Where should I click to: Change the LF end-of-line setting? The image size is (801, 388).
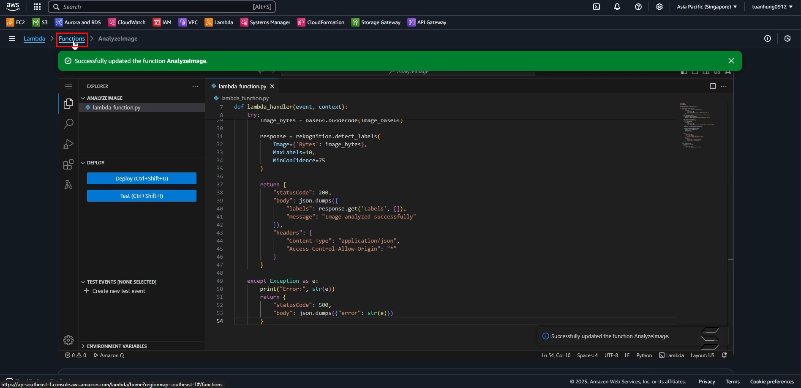point(627,355)
